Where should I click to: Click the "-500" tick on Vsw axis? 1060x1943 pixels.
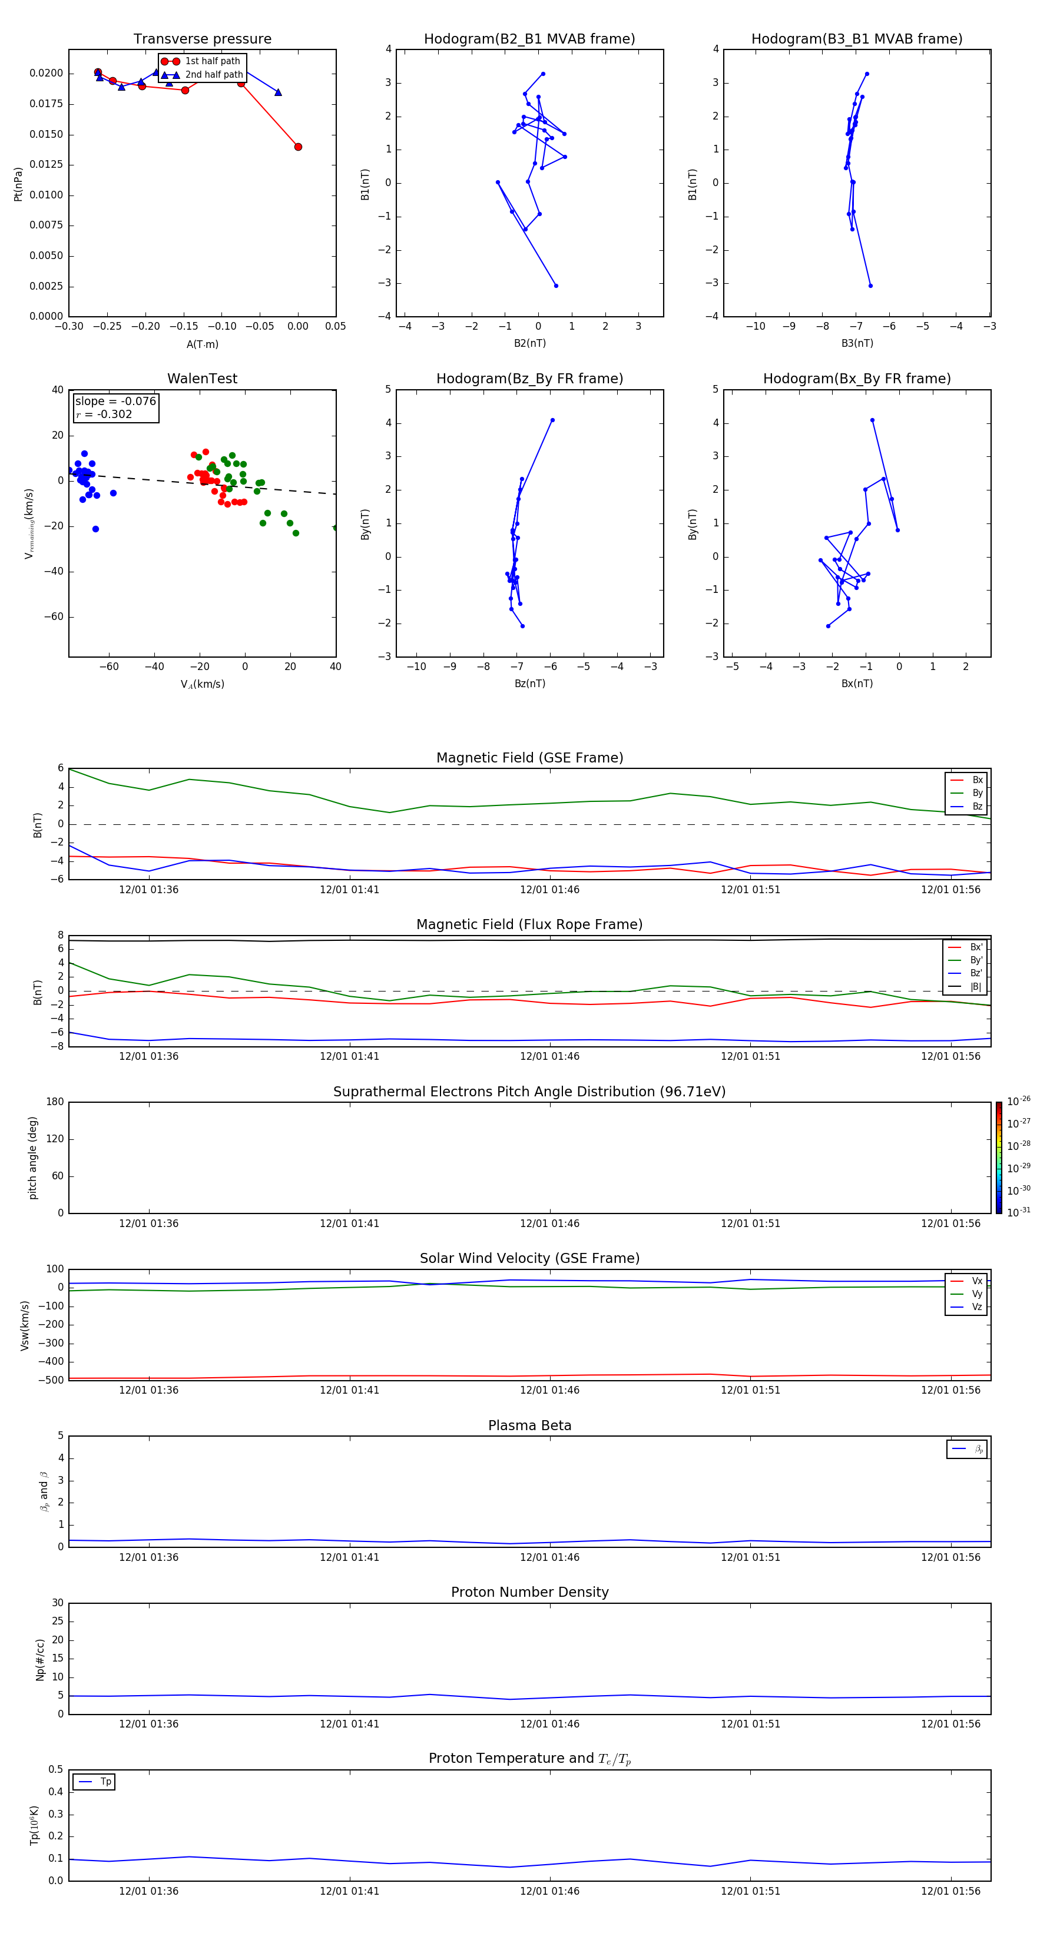click(52, 1381)
